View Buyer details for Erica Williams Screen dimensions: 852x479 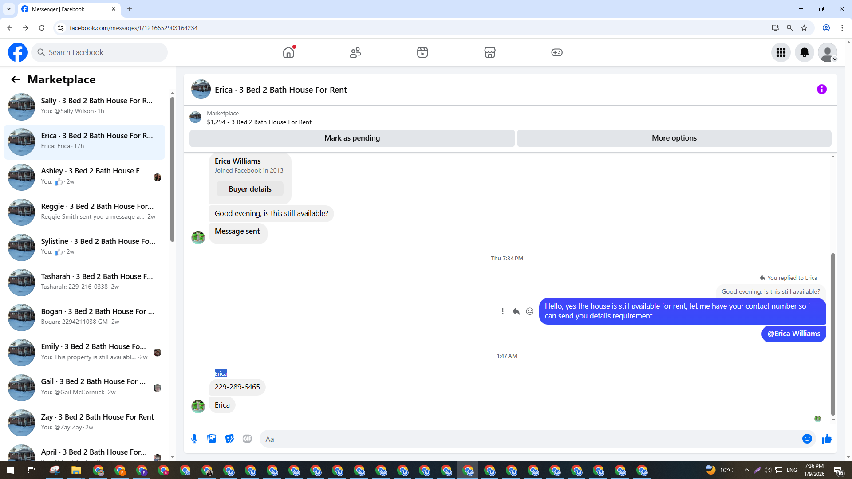pos(250,189)
